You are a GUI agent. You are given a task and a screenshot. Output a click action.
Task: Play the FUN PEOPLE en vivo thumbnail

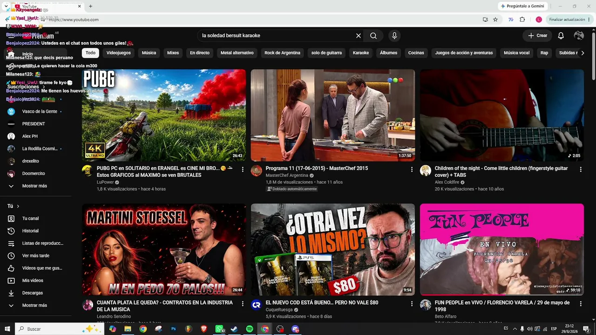coord(502,249)
